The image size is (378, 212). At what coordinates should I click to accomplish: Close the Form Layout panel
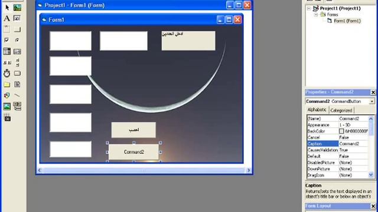point(373,206)
